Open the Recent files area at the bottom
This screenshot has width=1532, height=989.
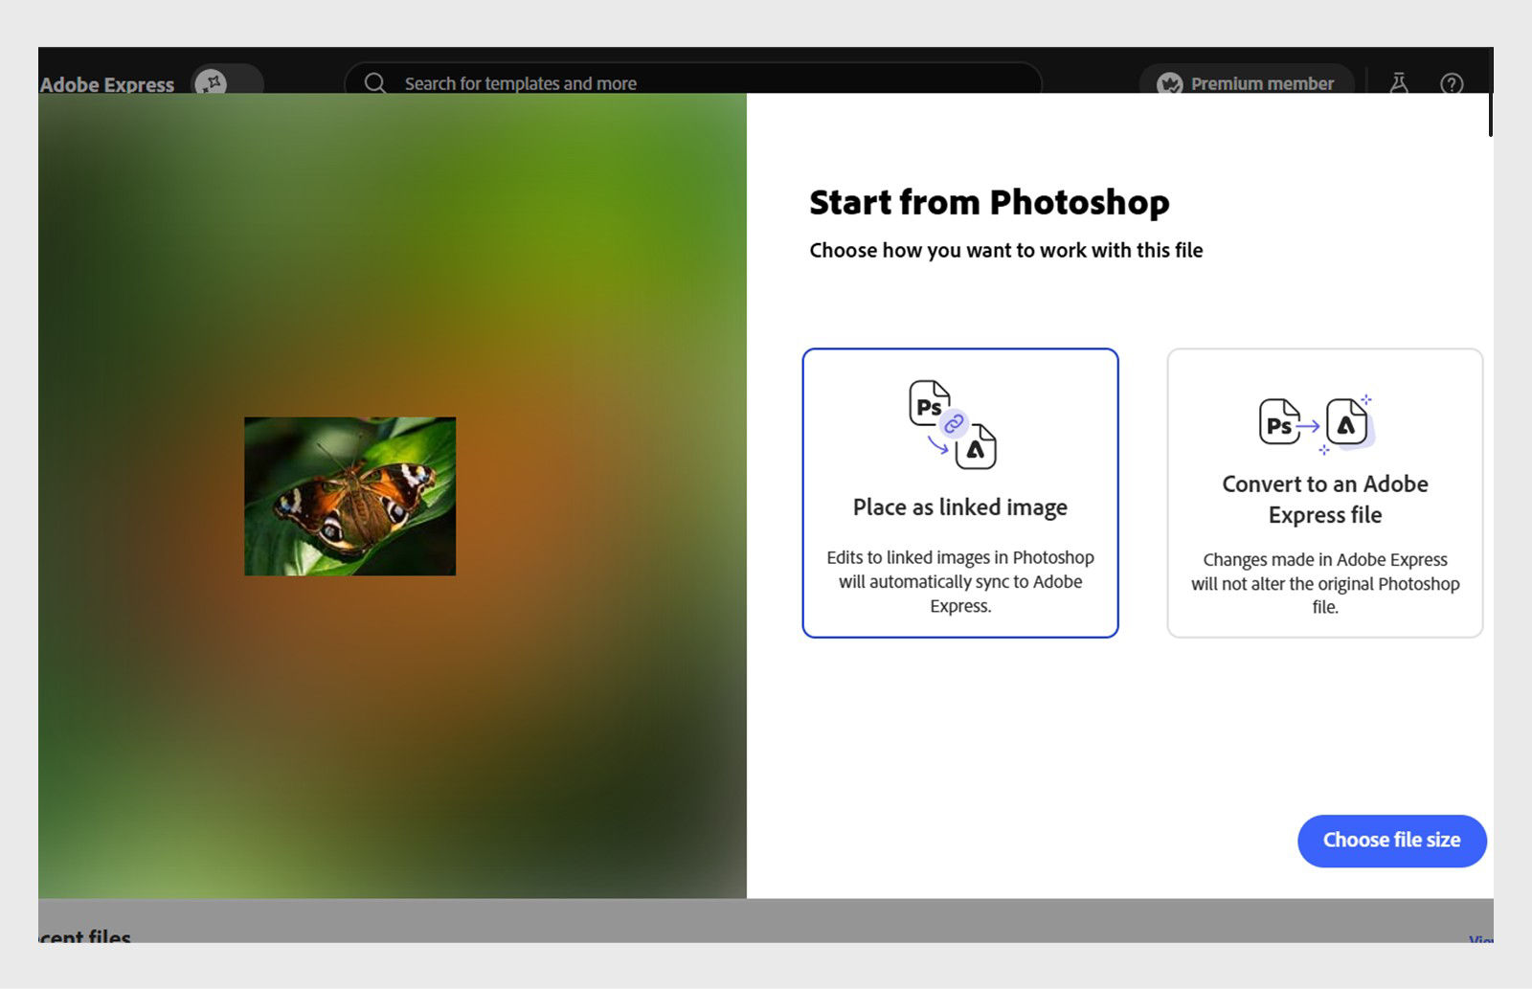point(86,936)
